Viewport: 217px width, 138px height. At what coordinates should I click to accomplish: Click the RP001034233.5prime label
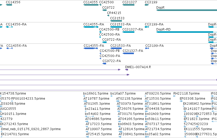28,99
